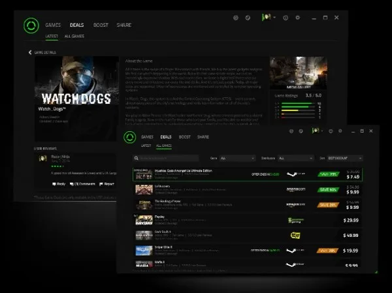392x293 pixels.
Task: Select DEALS tab in the Watch Dogs window
Action: pyautogui.click(x=76, y=25)
